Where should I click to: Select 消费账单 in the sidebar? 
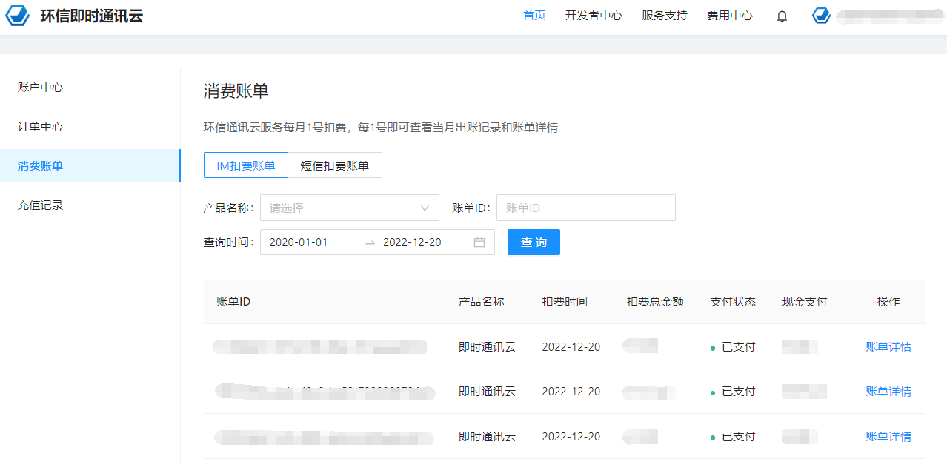tap(90, 166)
